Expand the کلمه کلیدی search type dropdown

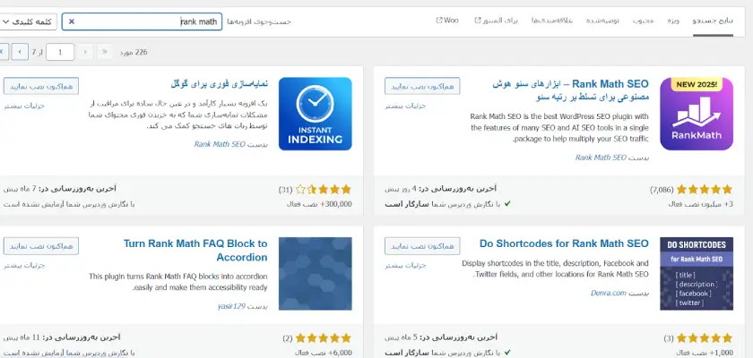pos(28,21)
